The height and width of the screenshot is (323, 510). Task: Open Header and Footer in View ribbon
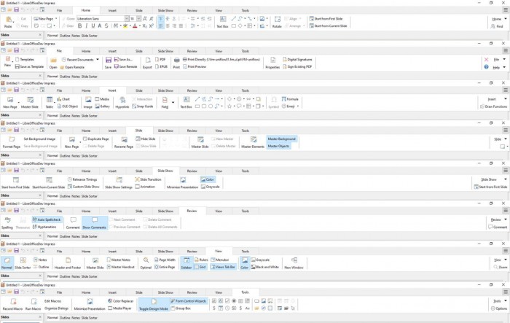pyautogui.click(x=68, y=263)
